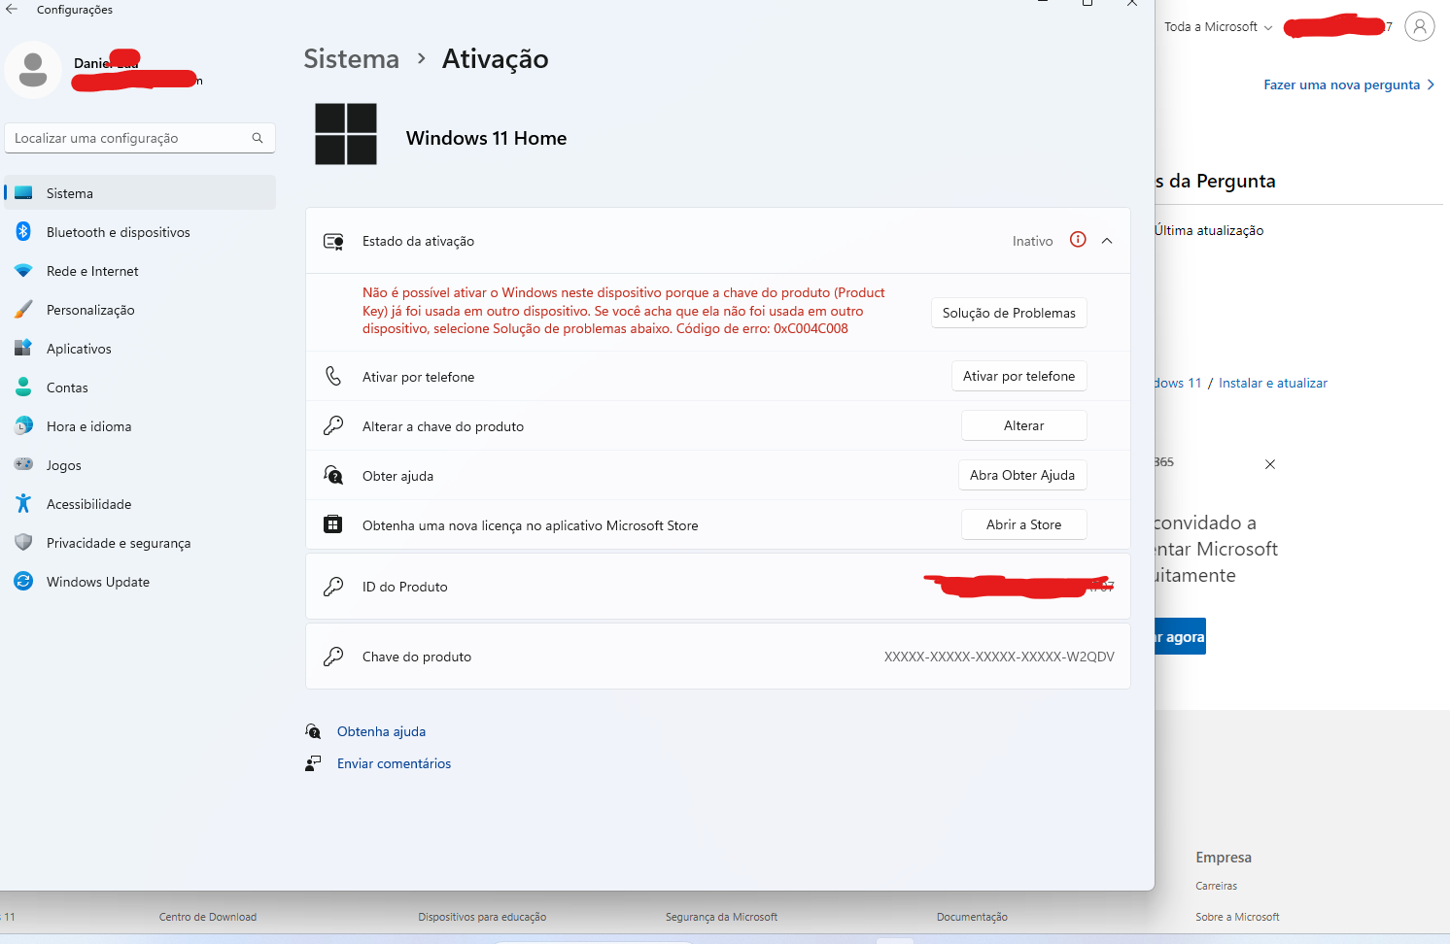Select Contas in the sidebar
The image size is (1450, 944).
click(140, 387)
